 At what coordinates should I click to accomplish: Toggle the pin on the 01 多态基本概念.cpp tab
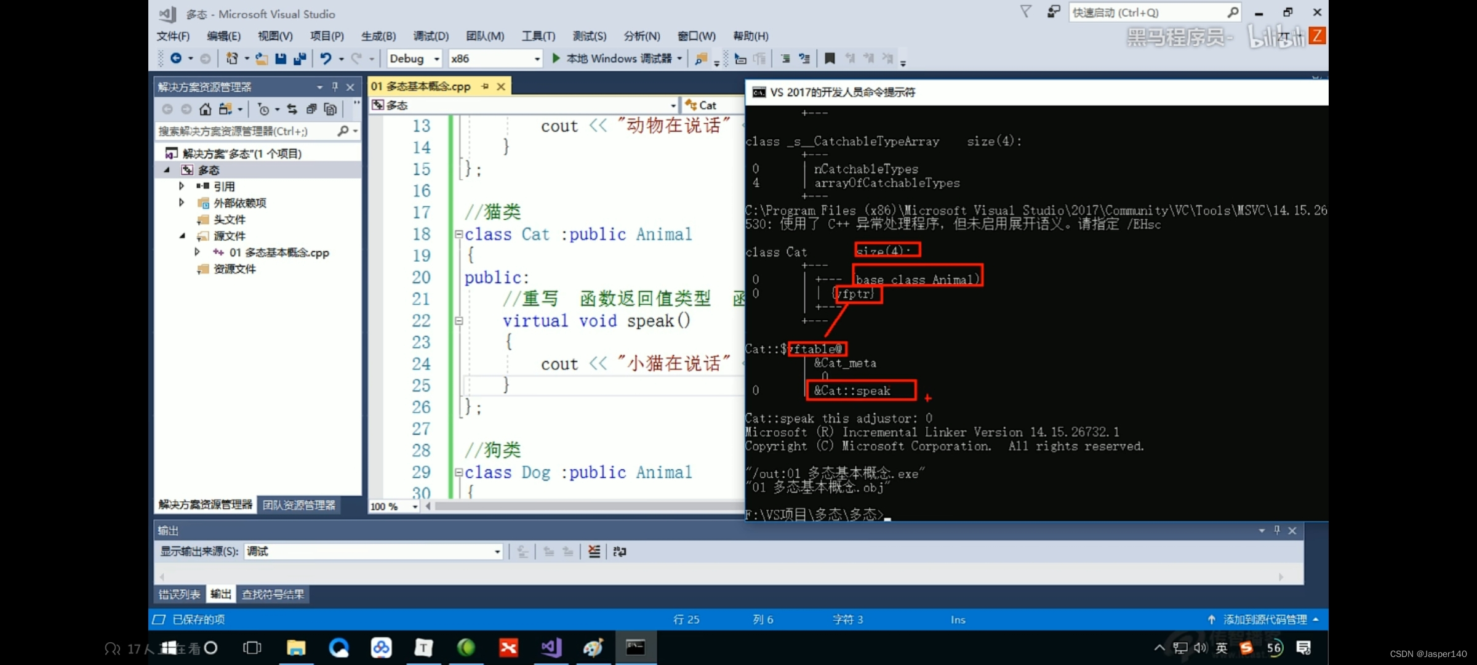[x=485, y=86]
